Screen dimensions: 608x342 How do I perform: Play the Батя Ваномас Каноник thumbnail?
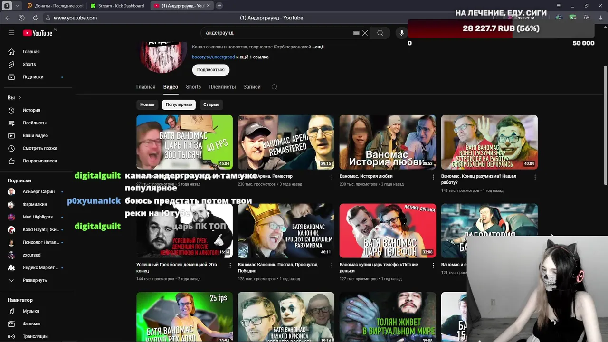tap(286, 231)
